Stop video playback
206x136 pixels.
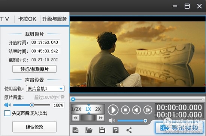coord(125,110)
